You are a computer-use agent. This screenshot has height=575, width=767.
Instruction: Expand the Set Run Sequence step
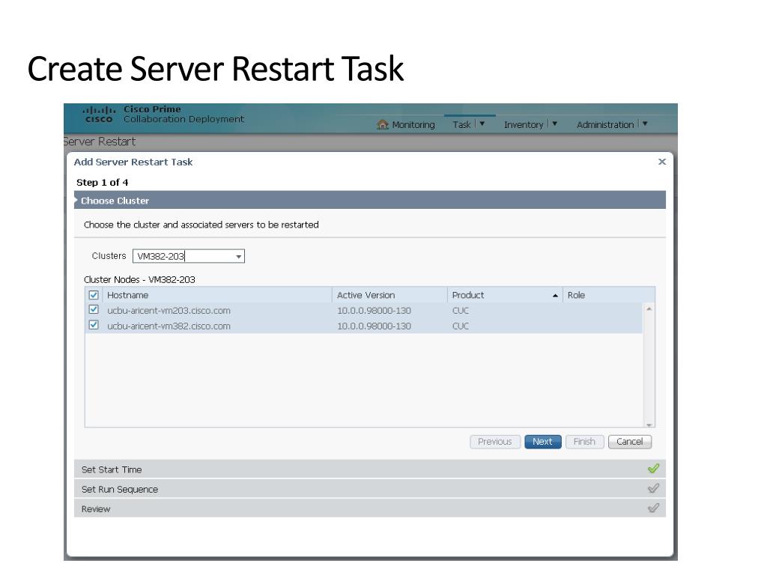point(370,489)
